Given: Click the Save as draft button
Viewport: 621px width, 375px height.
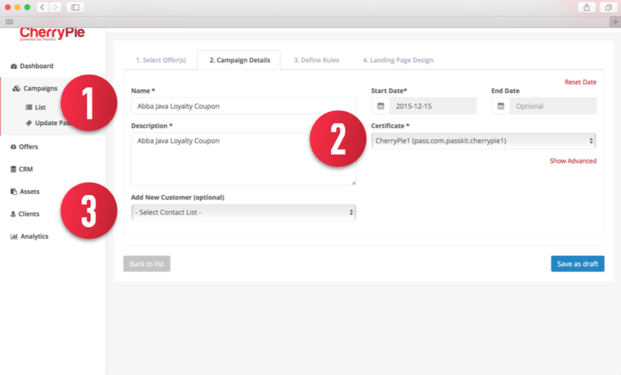Looking at the screenshot, I should click(x=577, y=264).
